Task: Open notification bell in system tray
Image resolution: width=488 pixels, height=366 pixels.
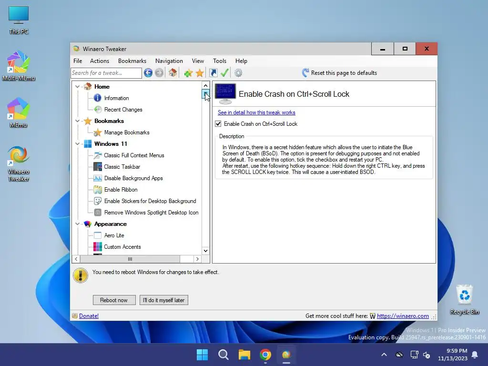Action: 475,355
